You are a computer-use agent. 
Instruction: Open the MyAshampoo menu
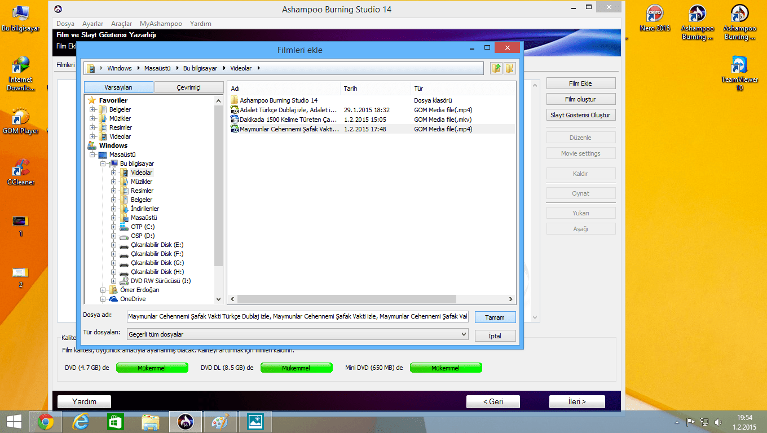[161, 24]
